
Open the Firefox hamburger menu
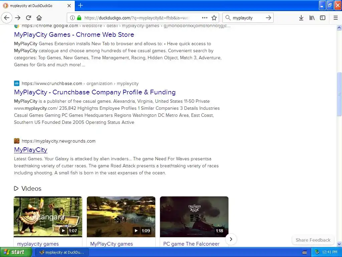coord(336,18)
